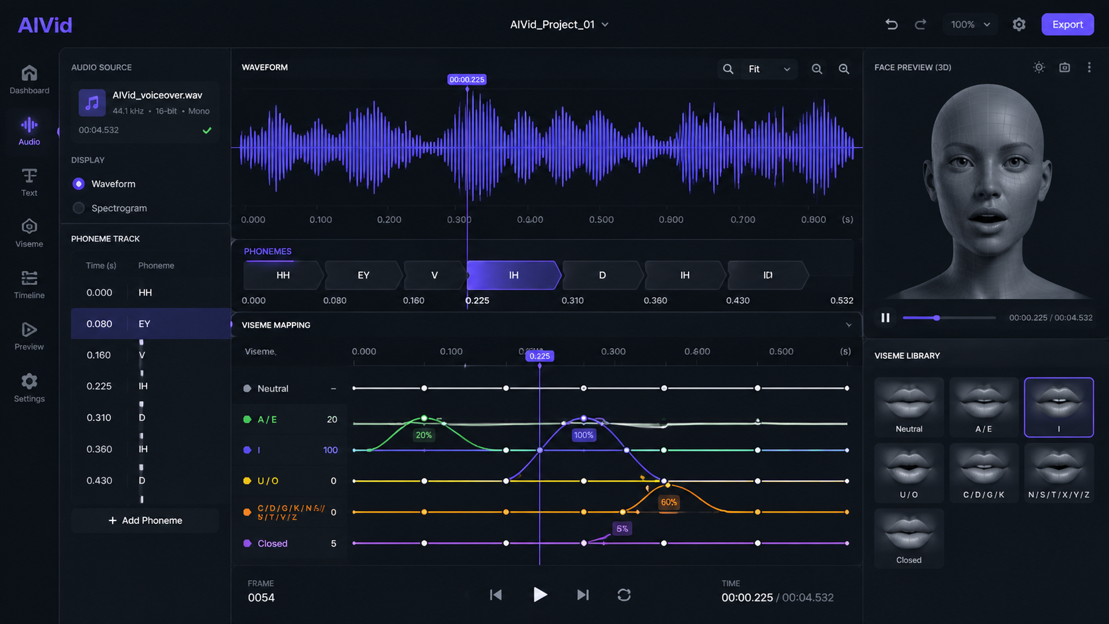
Task: Pause the face preview playback
Action: point(885,318)
